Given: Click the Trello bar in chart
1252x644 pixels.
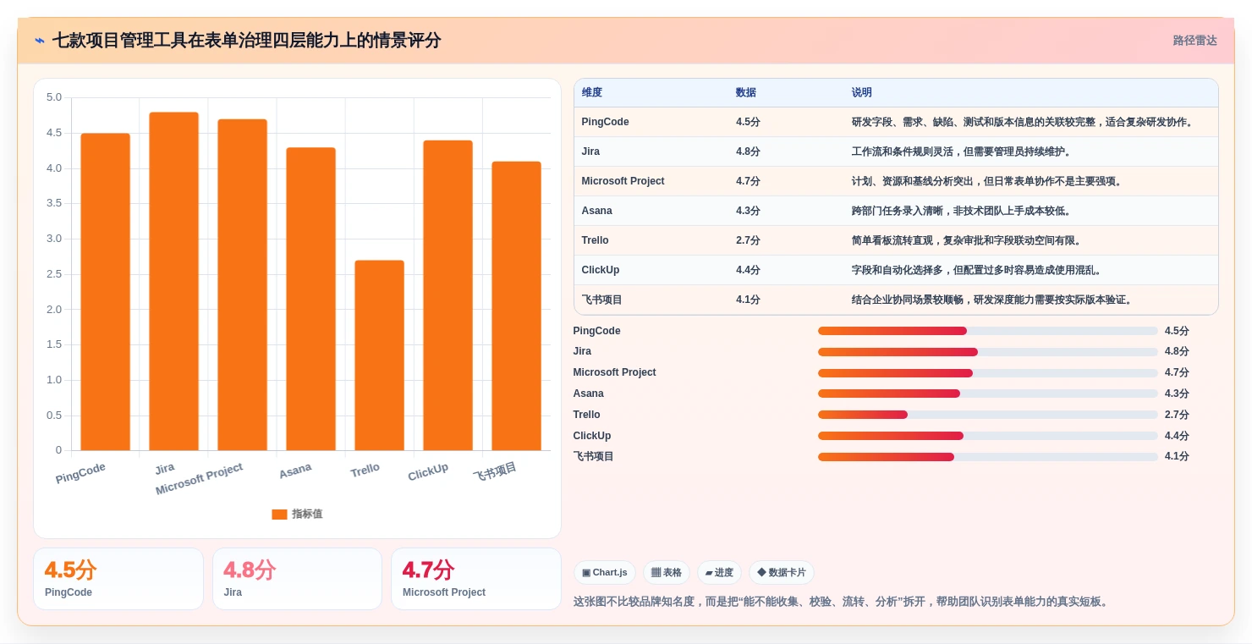Looking at the screenshot, I should pos(380,355).
